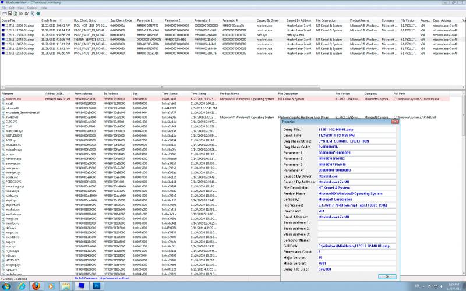This screenshot has width=466, height=291.
Task: Sort by the Crash Time column header
Action: click(x=56, y=20)
